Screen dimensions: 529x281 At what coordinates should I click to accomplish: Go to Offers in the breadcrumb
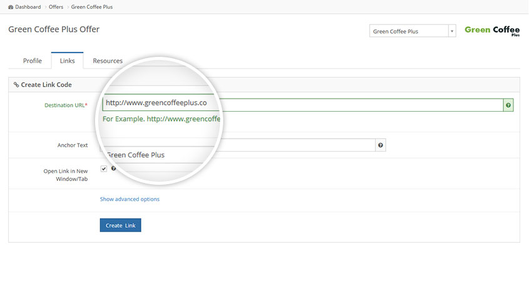[57, 7]
